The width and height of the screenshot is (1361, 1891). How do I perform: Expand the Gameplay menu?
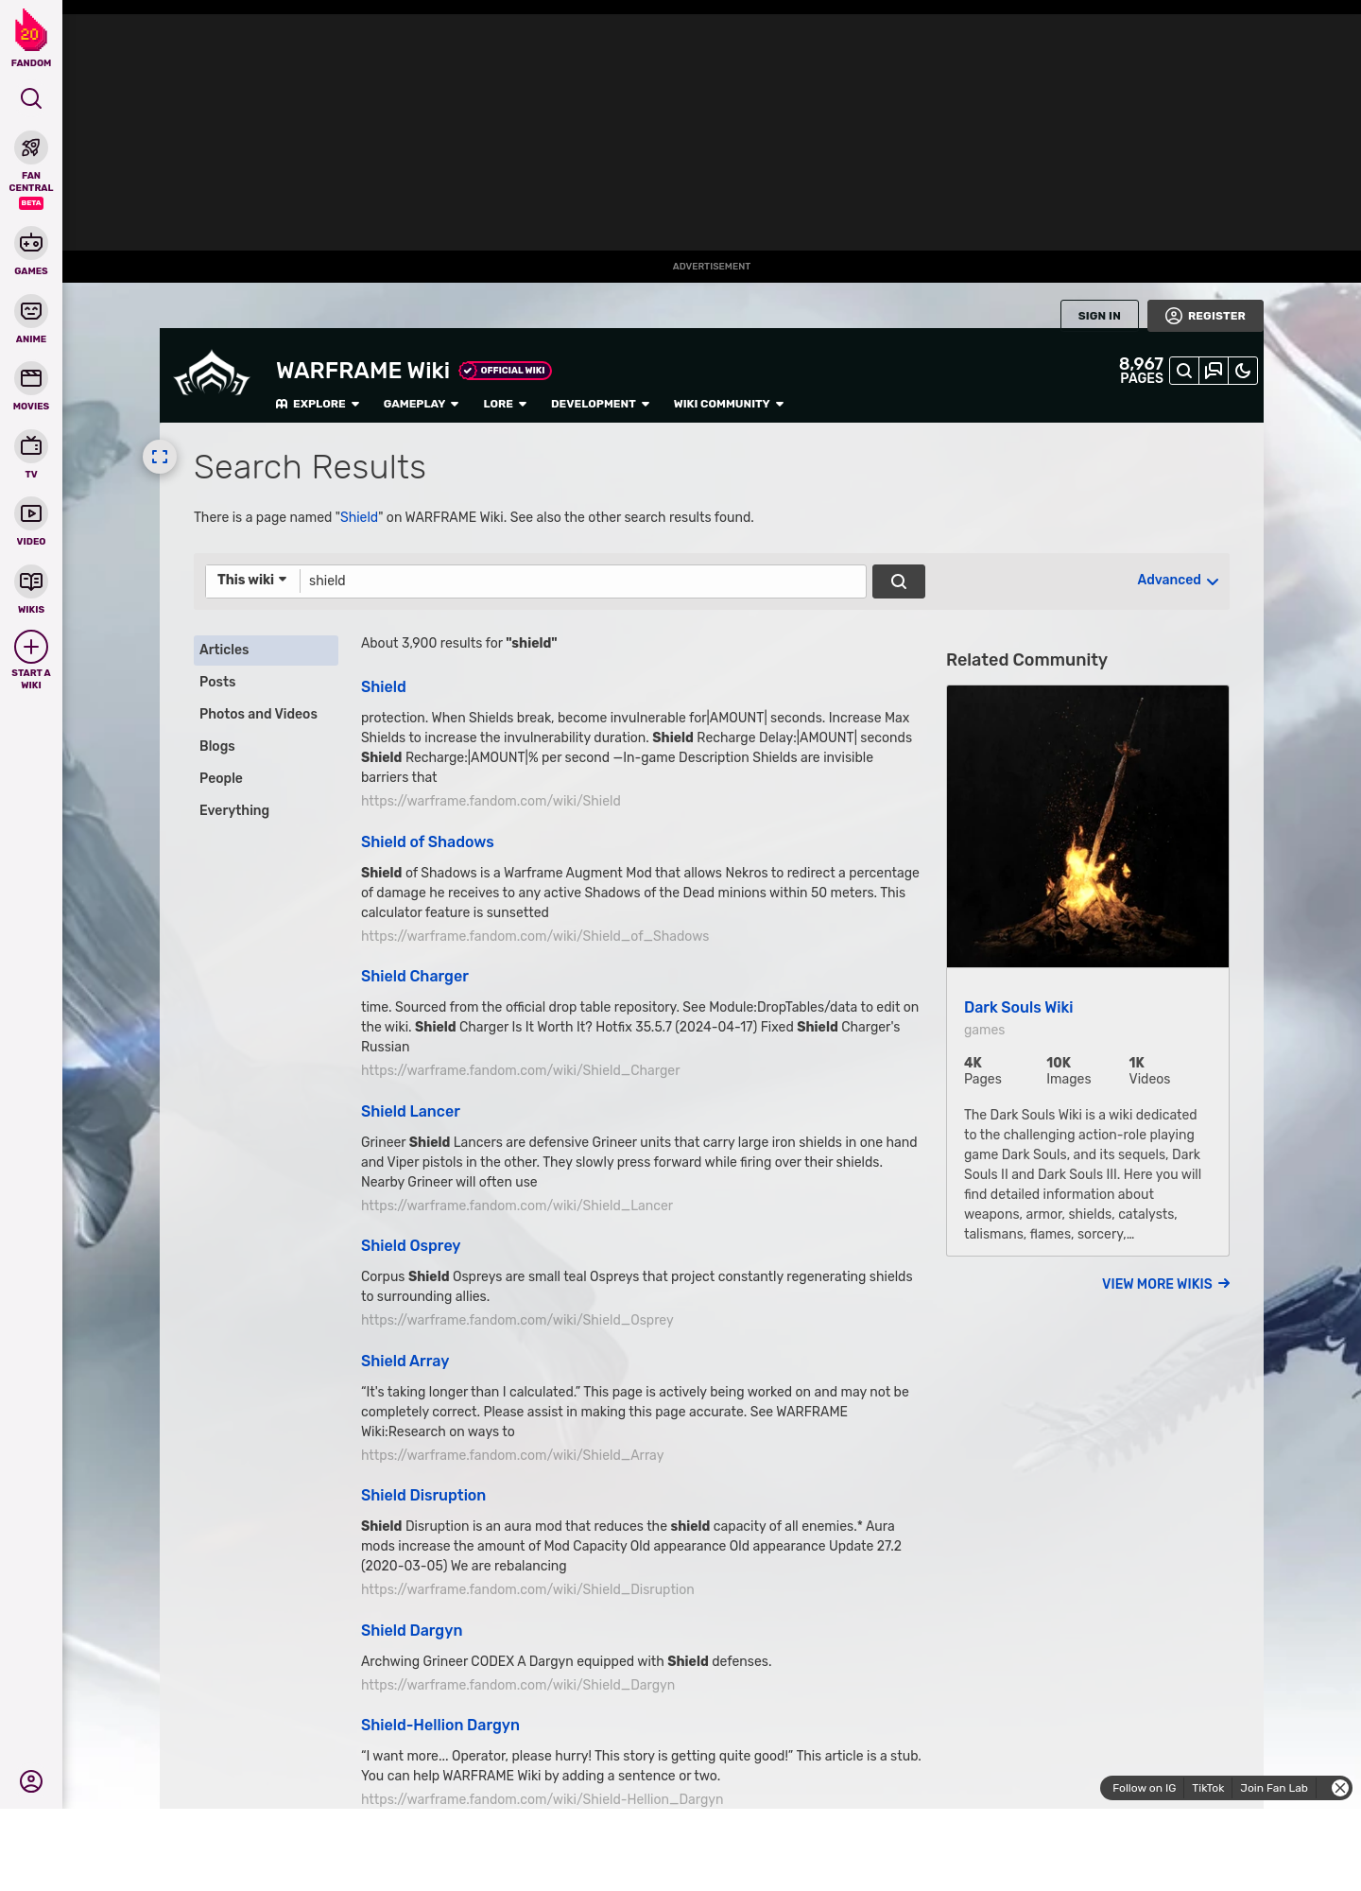pos(422,404)
